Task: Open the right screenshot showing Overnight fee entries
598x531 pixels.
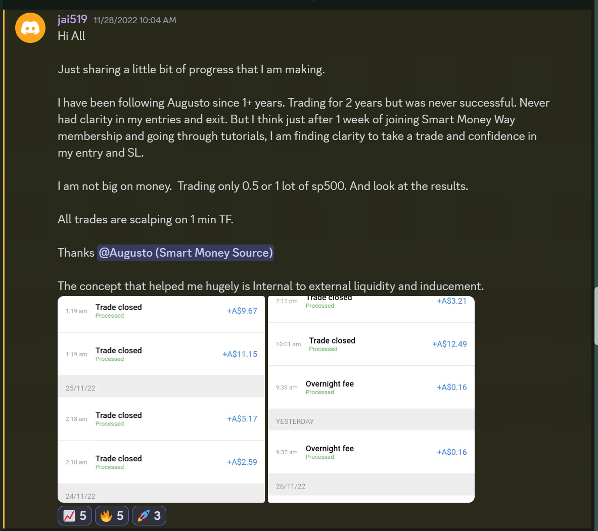Action: tap(371, 400)
